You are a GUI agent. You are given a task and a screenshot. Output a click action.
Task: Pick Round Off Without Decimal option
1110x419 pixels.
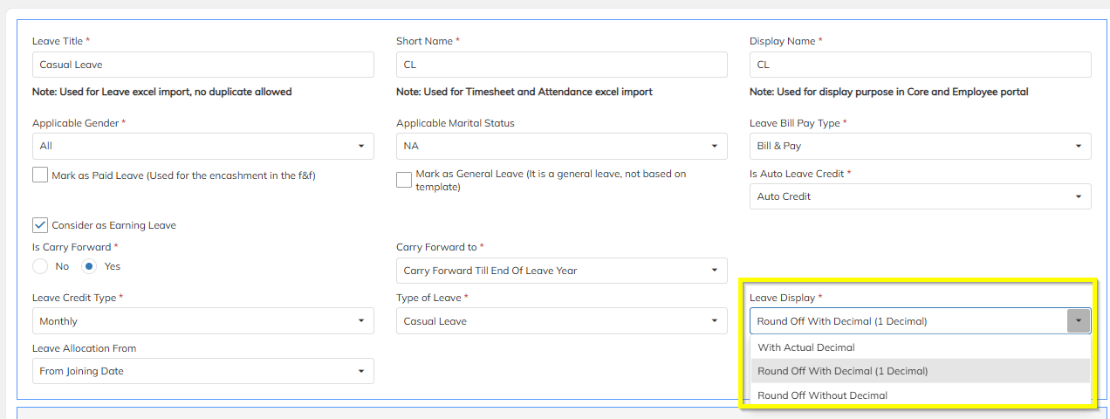(920, 395)
